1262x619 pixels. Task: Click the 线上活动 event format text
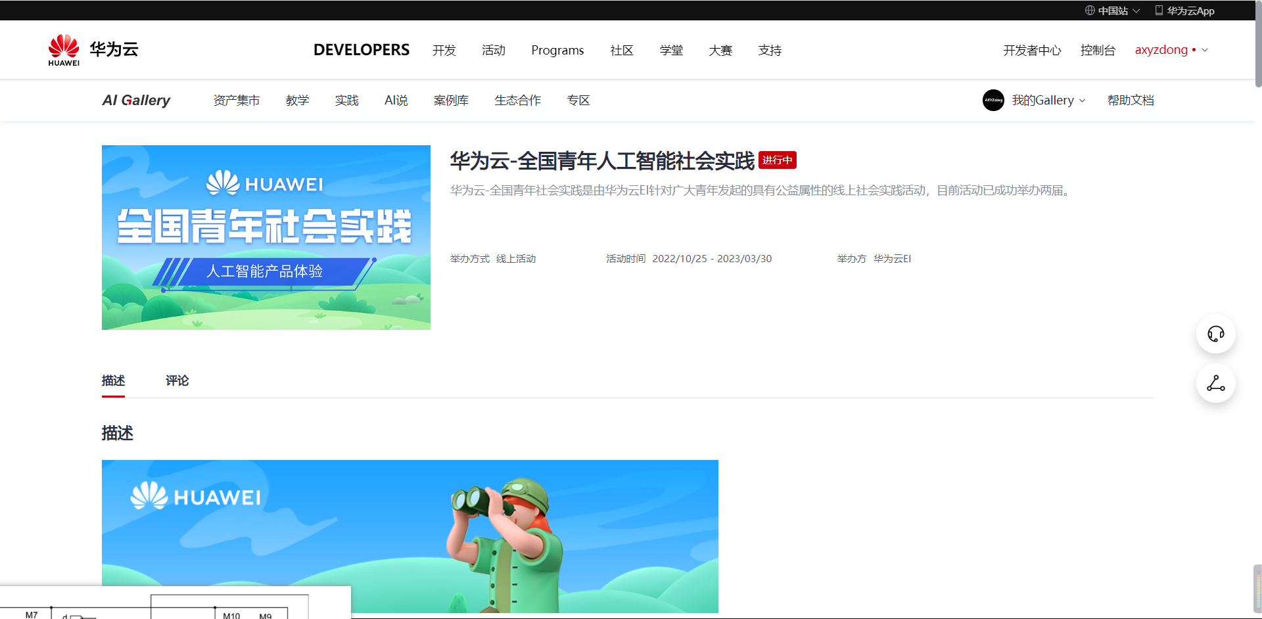click(x=516, y=259)
